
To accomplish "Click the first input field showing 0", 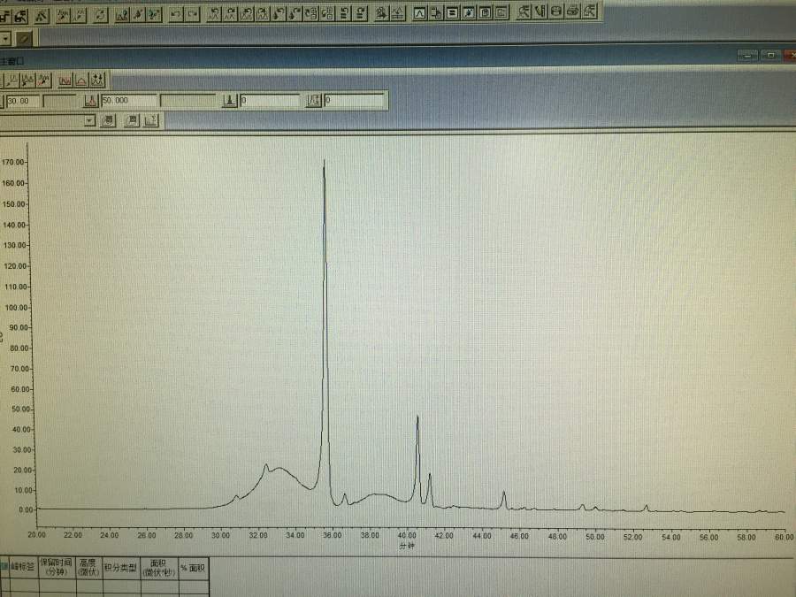I will tap(270, 101).
